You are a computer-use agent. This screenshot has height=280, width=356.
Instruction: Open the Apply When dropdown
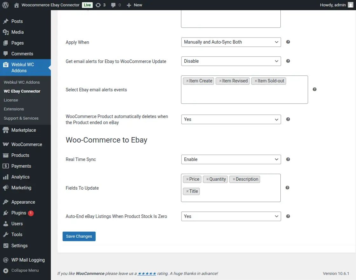(x=231, y=42)
